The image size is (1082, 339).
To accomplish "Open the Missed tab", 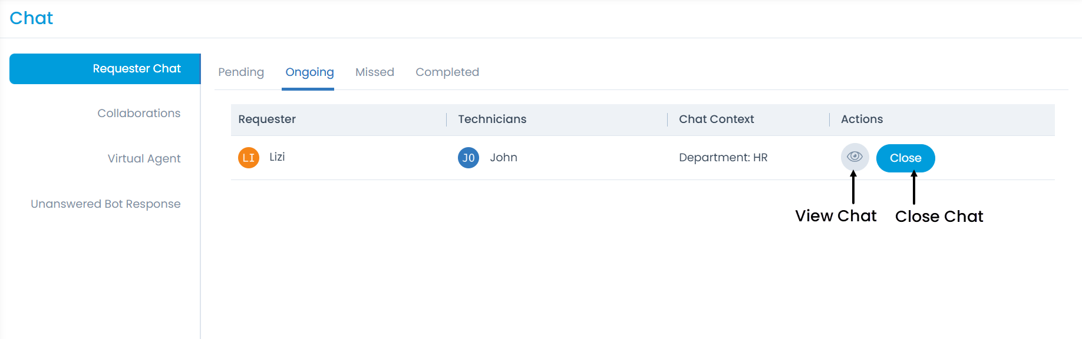I will pyautogui.click(x=375, y=72).
